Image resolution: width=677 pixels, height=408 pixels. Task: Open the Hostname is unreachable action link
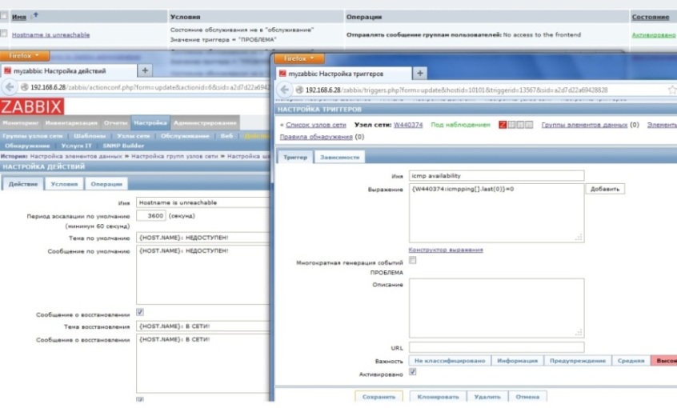[51, 35]
